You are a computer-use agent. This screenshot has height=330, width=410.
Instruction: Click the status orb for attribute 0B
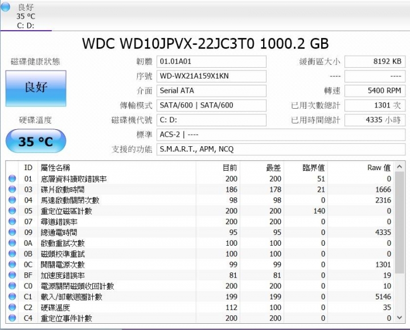(12, 254)
